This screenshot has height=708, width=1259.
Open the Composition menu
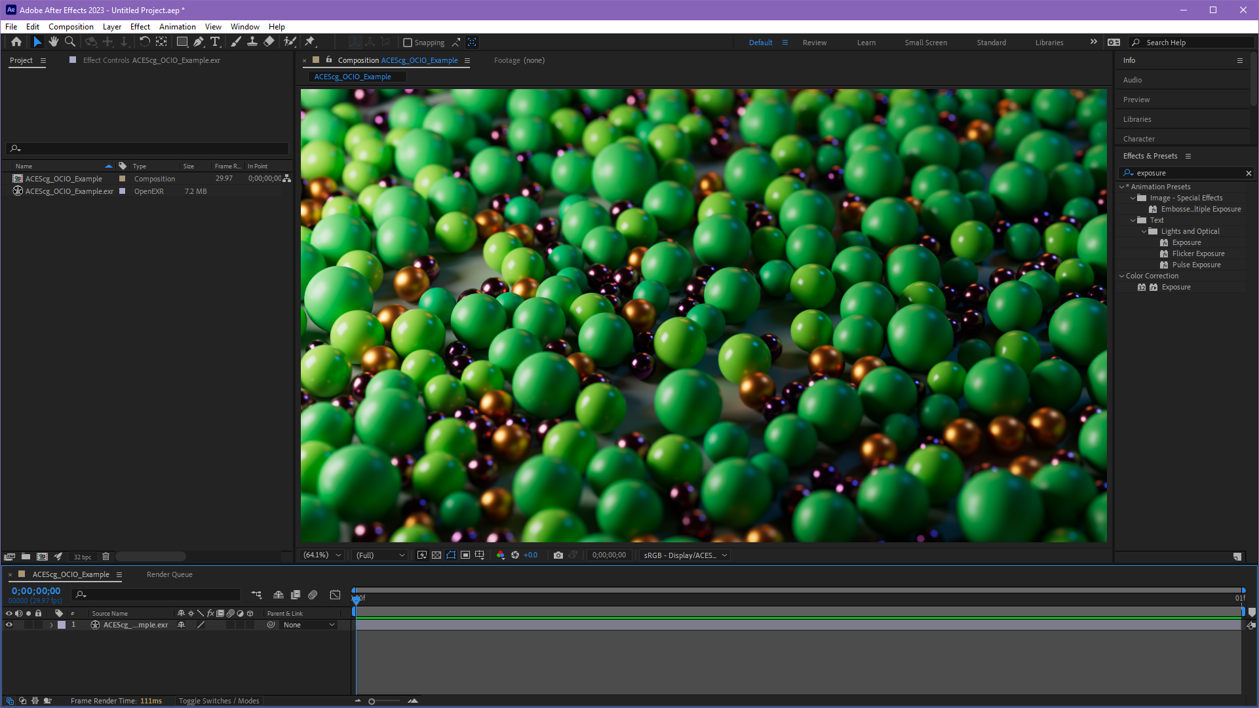click(71, 27)
